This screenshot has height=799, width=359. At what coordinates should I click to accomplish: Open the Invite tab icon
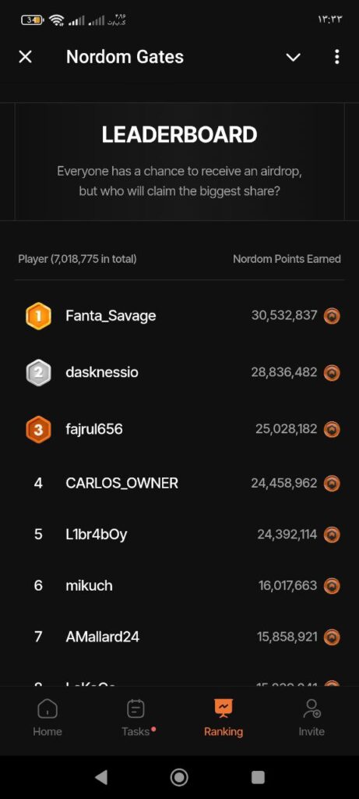click(x=311, y=708)
